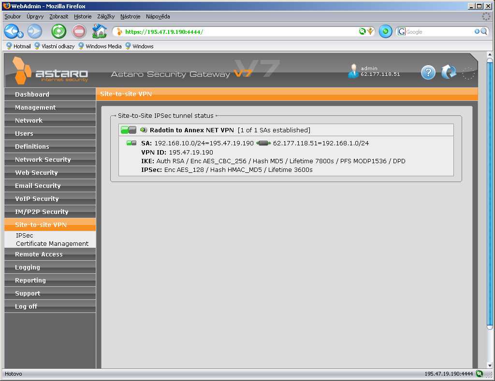Expand the Remote Access sidebar section
Viewport: 495px width, 381px height.
point(39,254)
